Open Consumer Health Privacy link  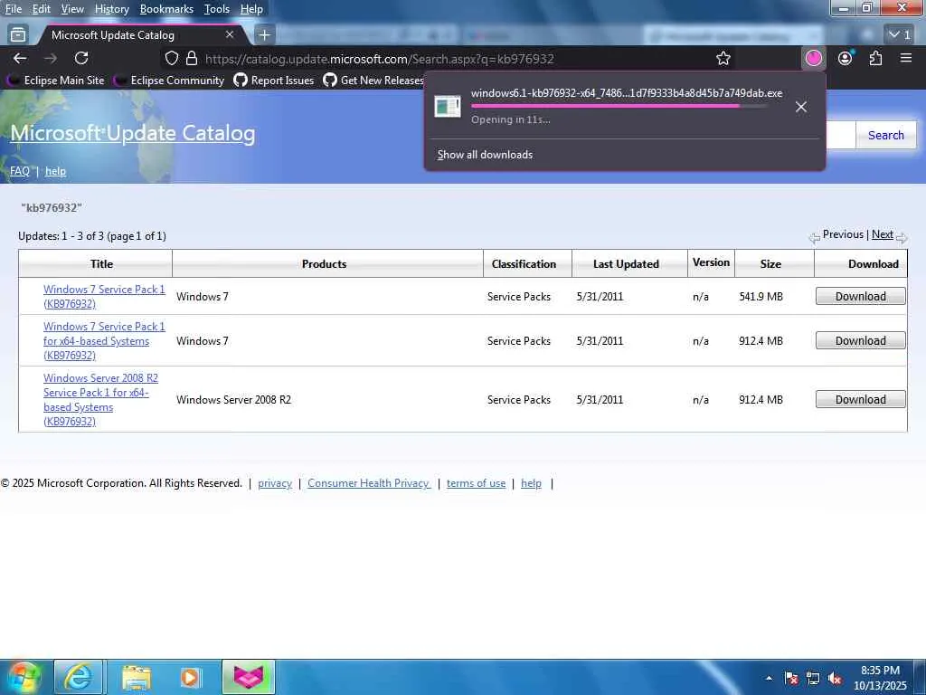[369, 483]
